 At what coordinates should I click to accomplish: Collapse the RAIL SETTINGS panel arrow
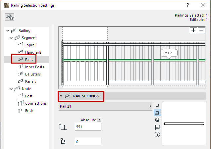(x=61, y=96)
